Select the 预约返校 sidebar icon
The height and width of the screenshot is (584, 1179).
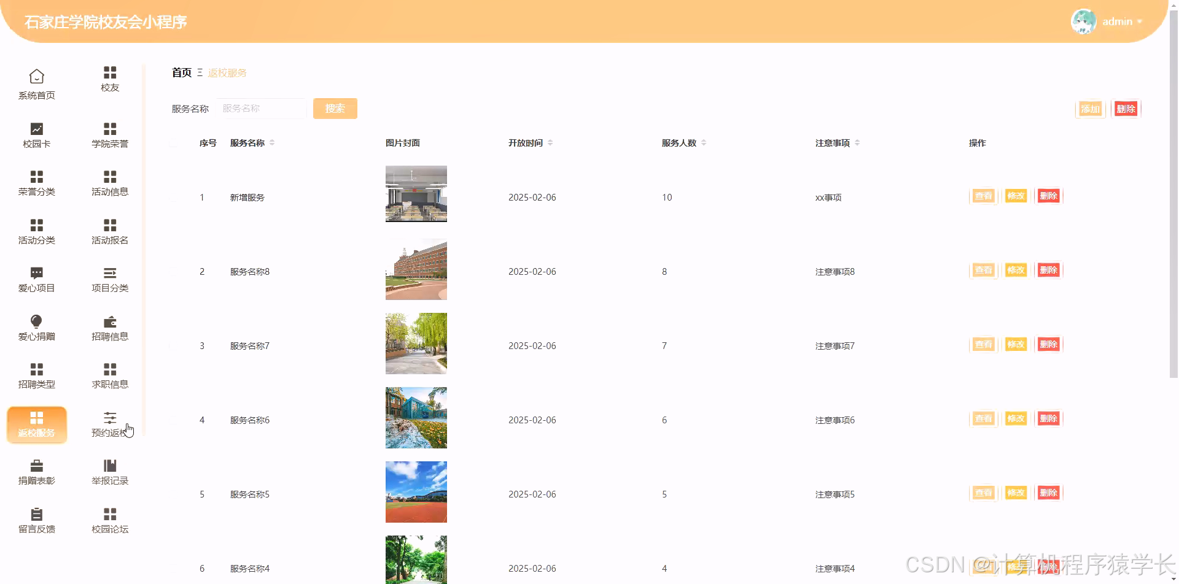pyautogui.click(x=110, y=423)
